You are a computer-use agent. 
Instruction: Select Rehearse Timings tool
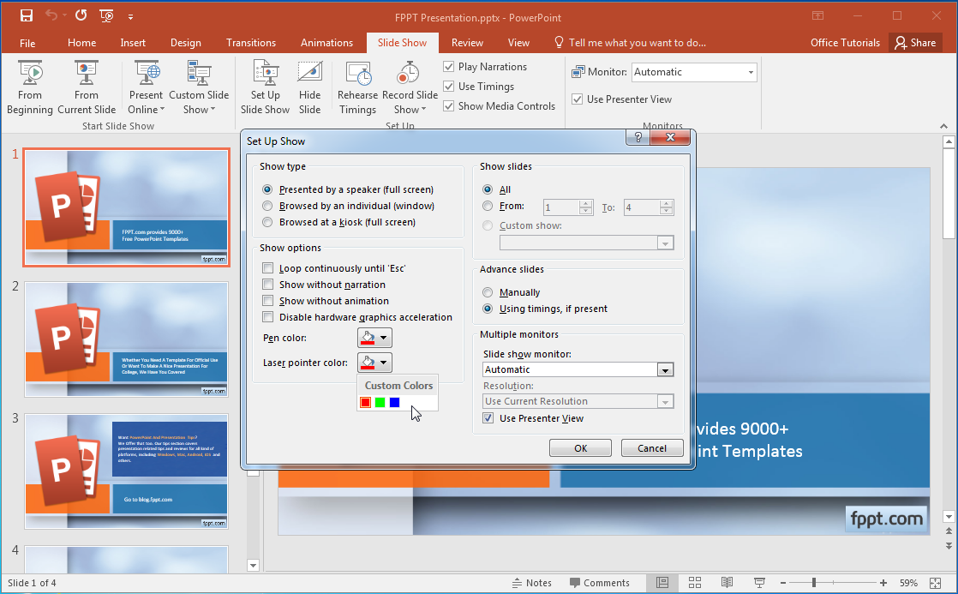pyautogui.click(x=357, y=86)
